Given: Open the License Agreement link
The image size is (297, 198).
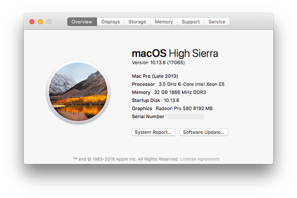Looking at the screenshot, I should click(x=200, y=159).
